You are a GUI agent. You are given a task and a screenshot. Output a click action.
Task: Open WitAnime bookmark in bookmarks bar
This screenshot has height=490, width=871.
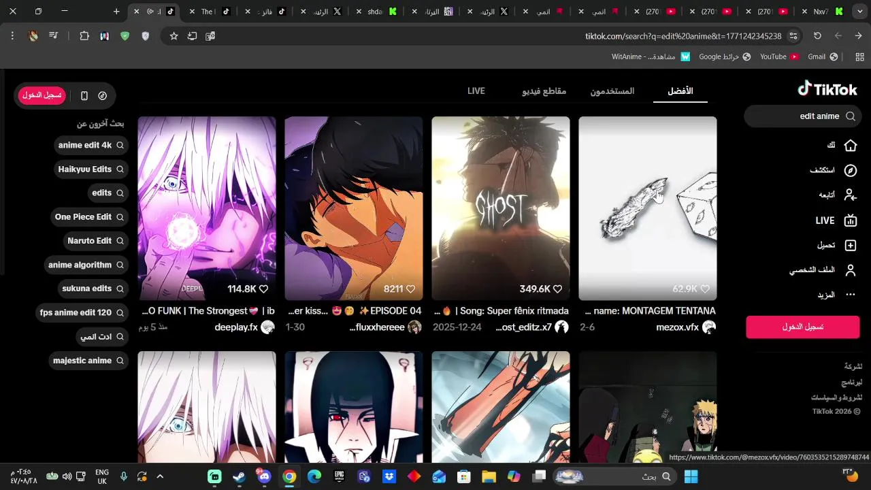point(651,56)
